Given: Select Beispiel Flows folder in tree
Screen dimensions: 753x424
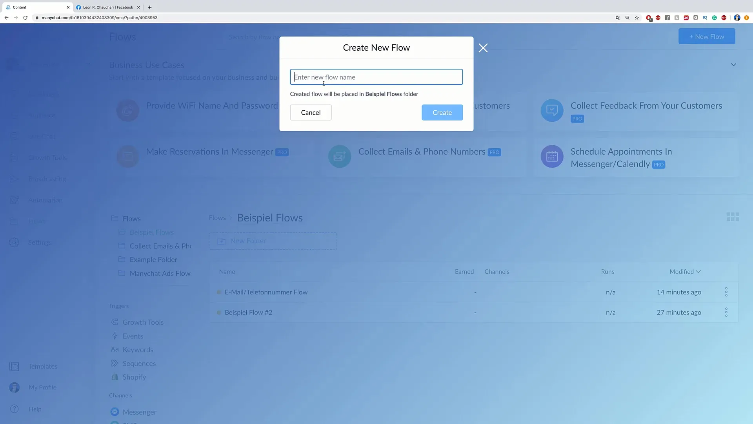Looking at the screenshot, I should pos(151,232).
